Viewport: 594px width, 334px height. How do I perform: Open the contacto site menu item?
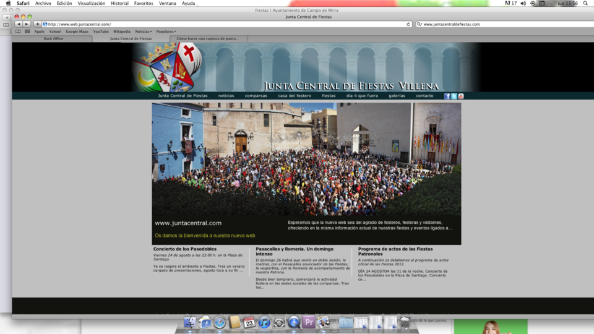pyautogui.click(x=424, y=96)
